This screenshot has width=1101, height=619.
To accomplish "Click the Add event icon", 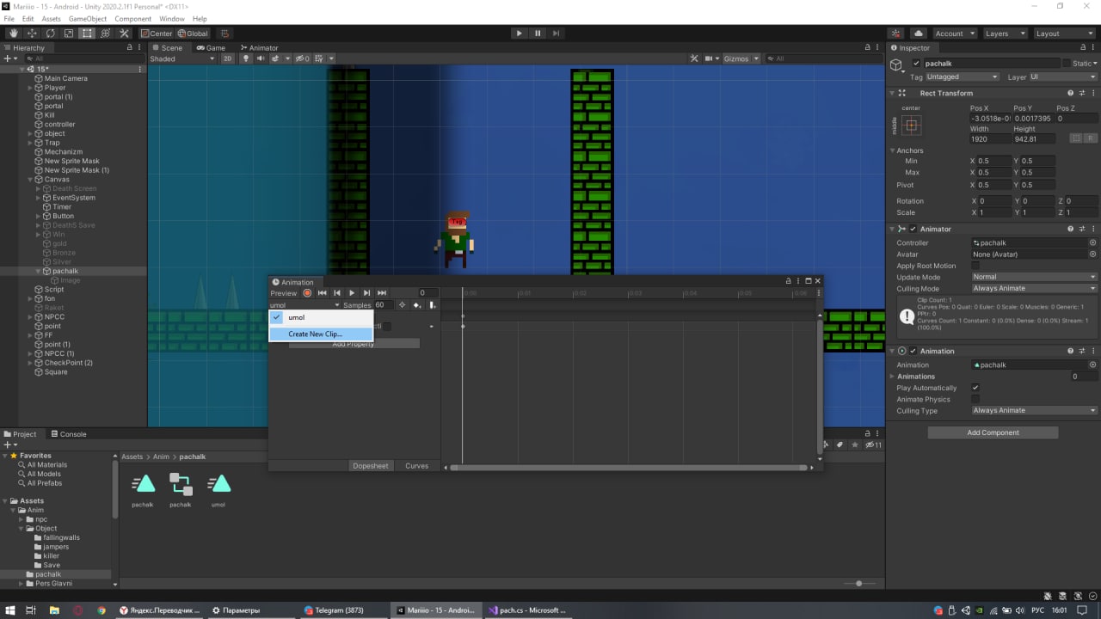I will [433, 305].
